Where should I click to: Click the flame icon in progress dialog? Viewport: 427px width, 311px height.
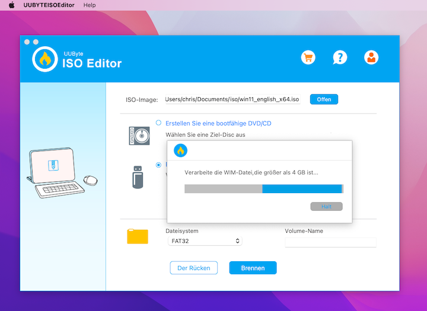point(180,150)
